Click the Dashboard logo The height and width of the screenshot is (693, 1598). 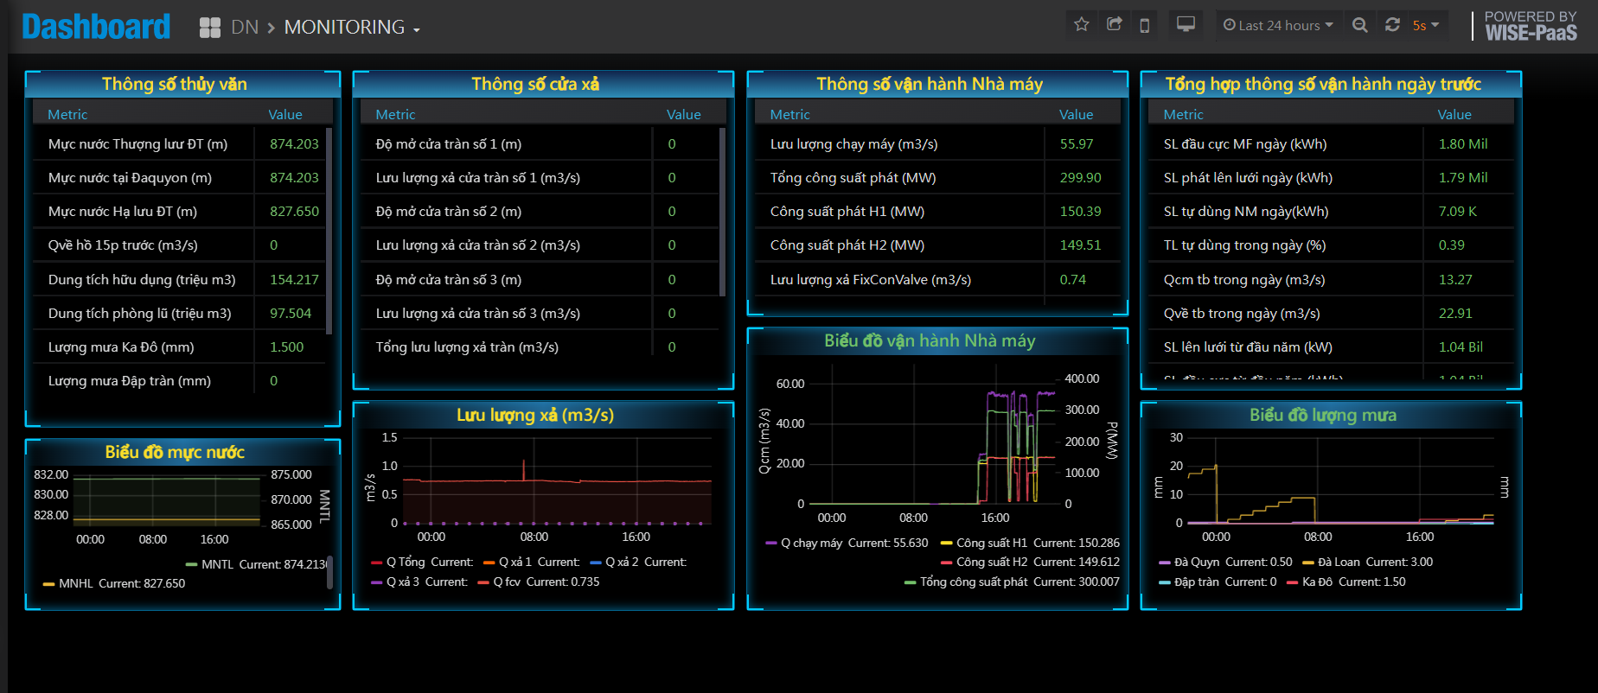[x=96, y=27]
